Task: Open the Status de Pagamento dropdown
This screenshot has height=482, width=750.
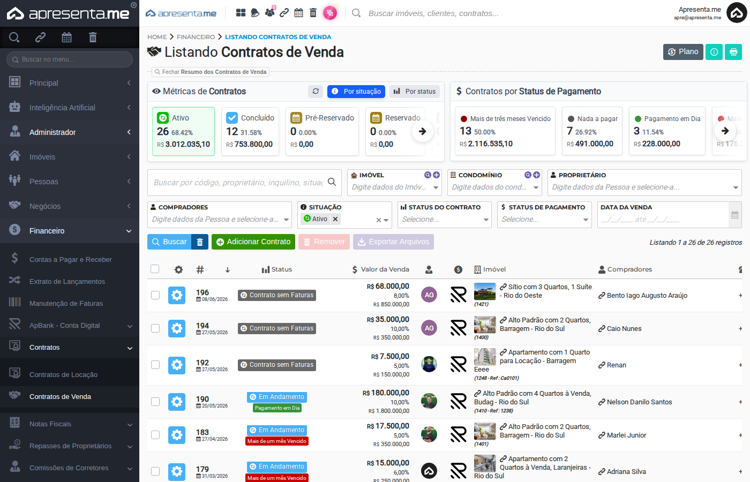Action: pos(544,220)
